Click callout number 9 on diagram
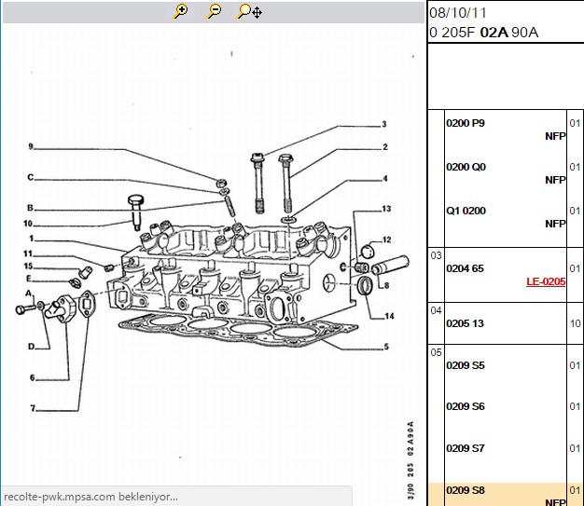The height and width of the screenshot is (506, 584). pos(31,146)
